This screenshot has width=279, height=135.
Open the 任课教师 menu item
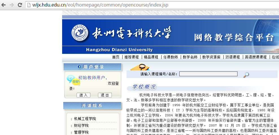click(171, 57)
